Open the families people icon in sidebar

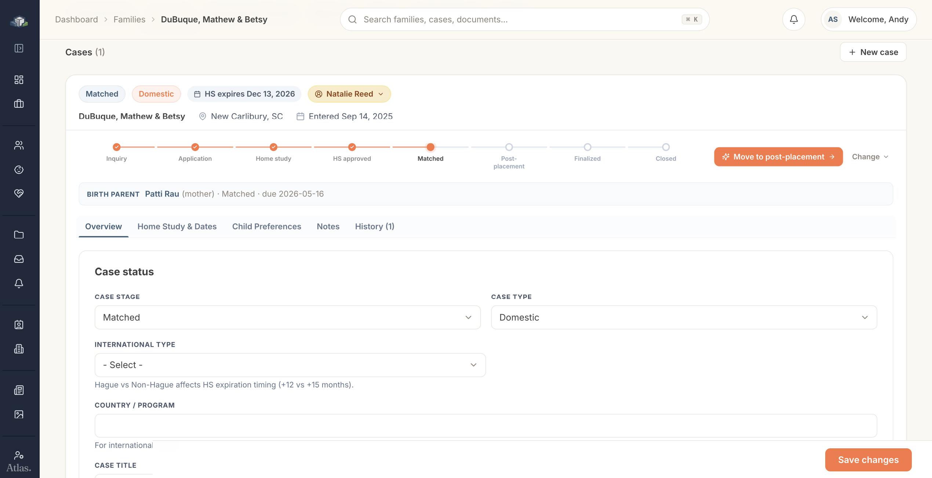pyautogui.click(x=19, y=145)
